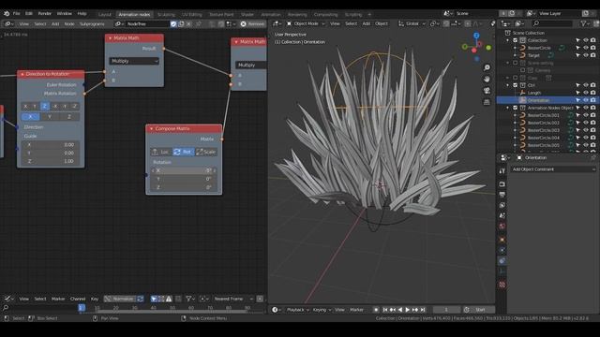Open 3D viewport editor type dropdown
This screenshot has width=600, height=337.
click(277, 23)
